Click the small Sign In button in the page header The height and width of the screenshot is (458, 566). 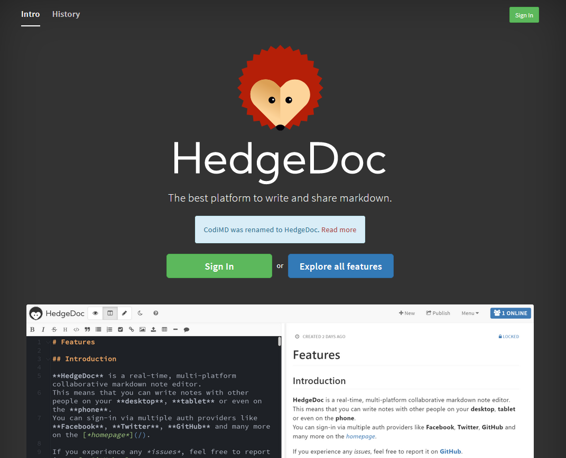(x=524, y=15)
